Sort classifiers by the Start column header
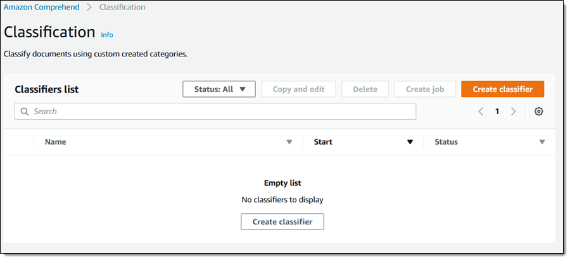Image resolution: width=570 pixels, height=260 pixels. pyautogui.click(x=323, y=142)
